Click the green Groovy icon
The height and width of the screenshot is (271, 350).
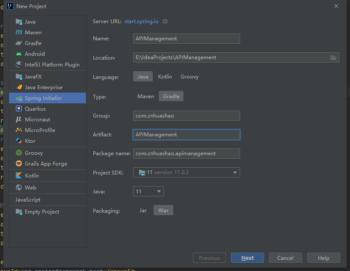[x=19, y=153]
